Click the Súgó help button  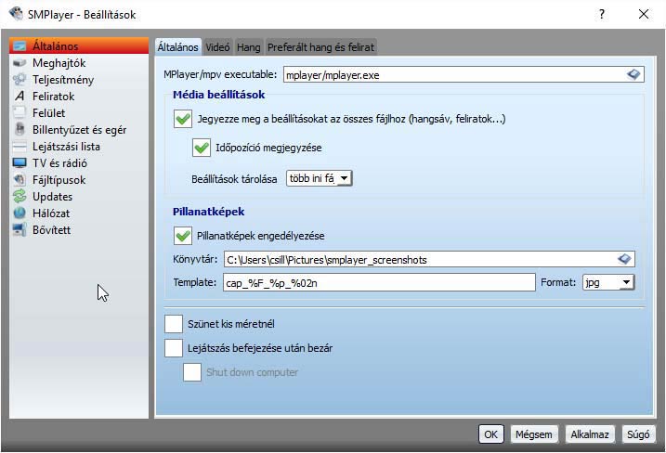(638, 434)
